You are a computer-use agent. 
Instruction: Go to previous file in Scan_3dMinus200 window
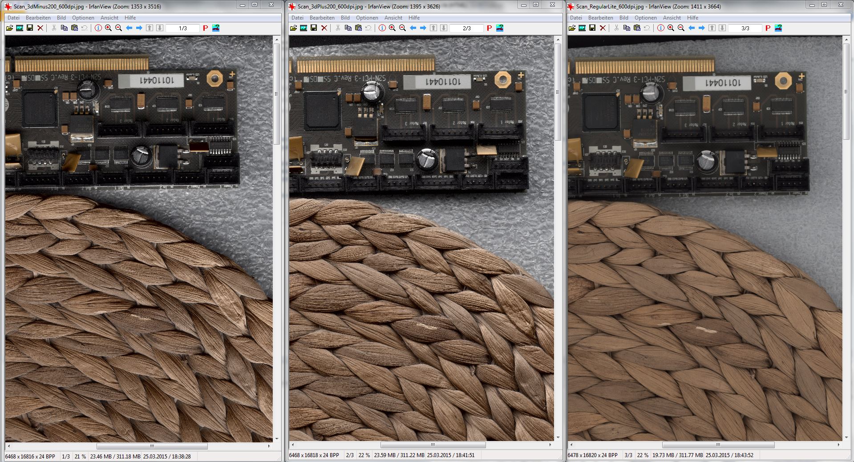point(129,28)
